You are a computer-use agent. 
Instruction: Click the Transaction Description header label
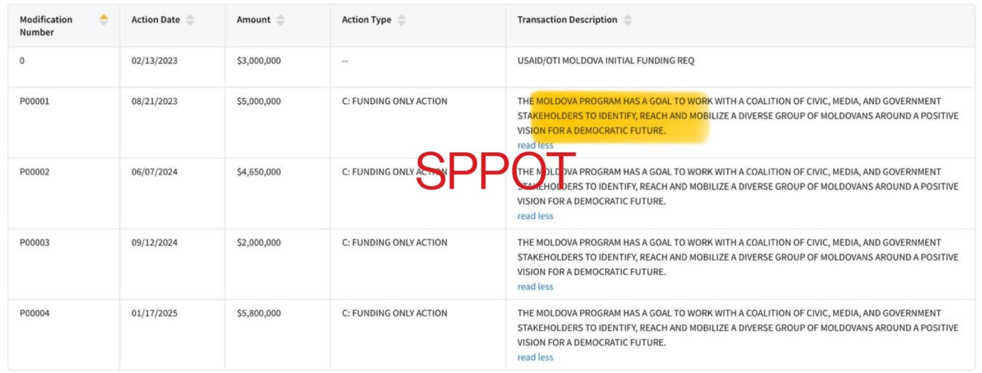(x=567, y=20)
